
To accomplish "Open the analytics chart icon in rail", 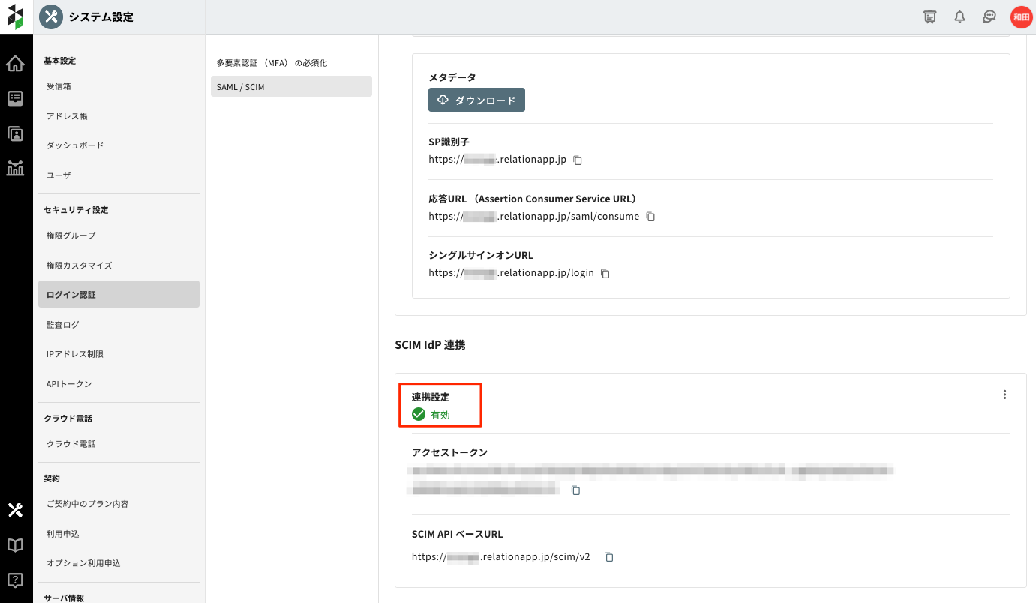I will pos(15,168).
